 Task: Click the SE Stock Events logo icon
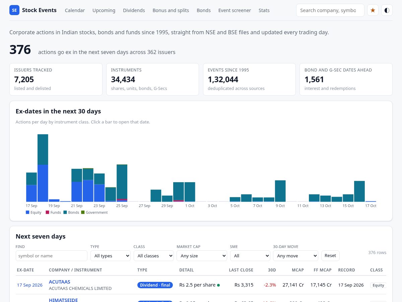(x=14, y=10)
